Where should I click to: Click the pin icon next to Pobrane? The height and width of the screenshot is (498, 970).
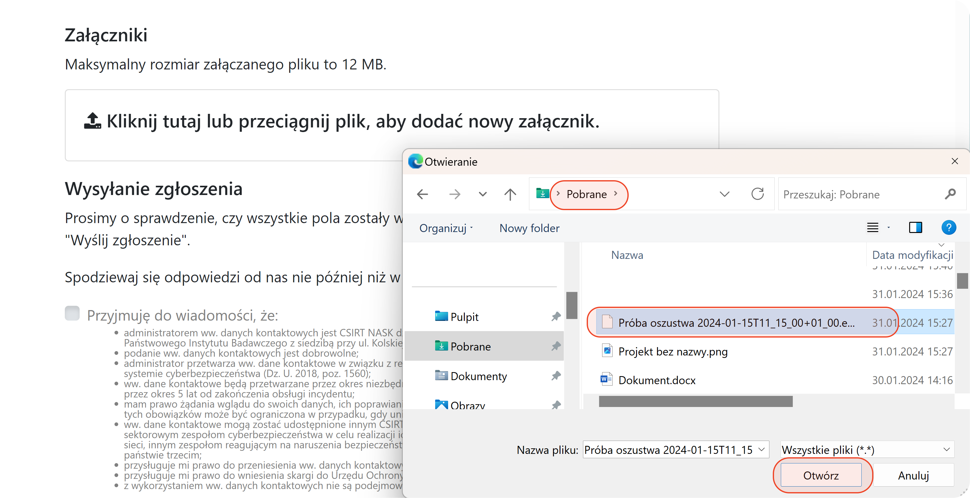(x=556, y=346)
